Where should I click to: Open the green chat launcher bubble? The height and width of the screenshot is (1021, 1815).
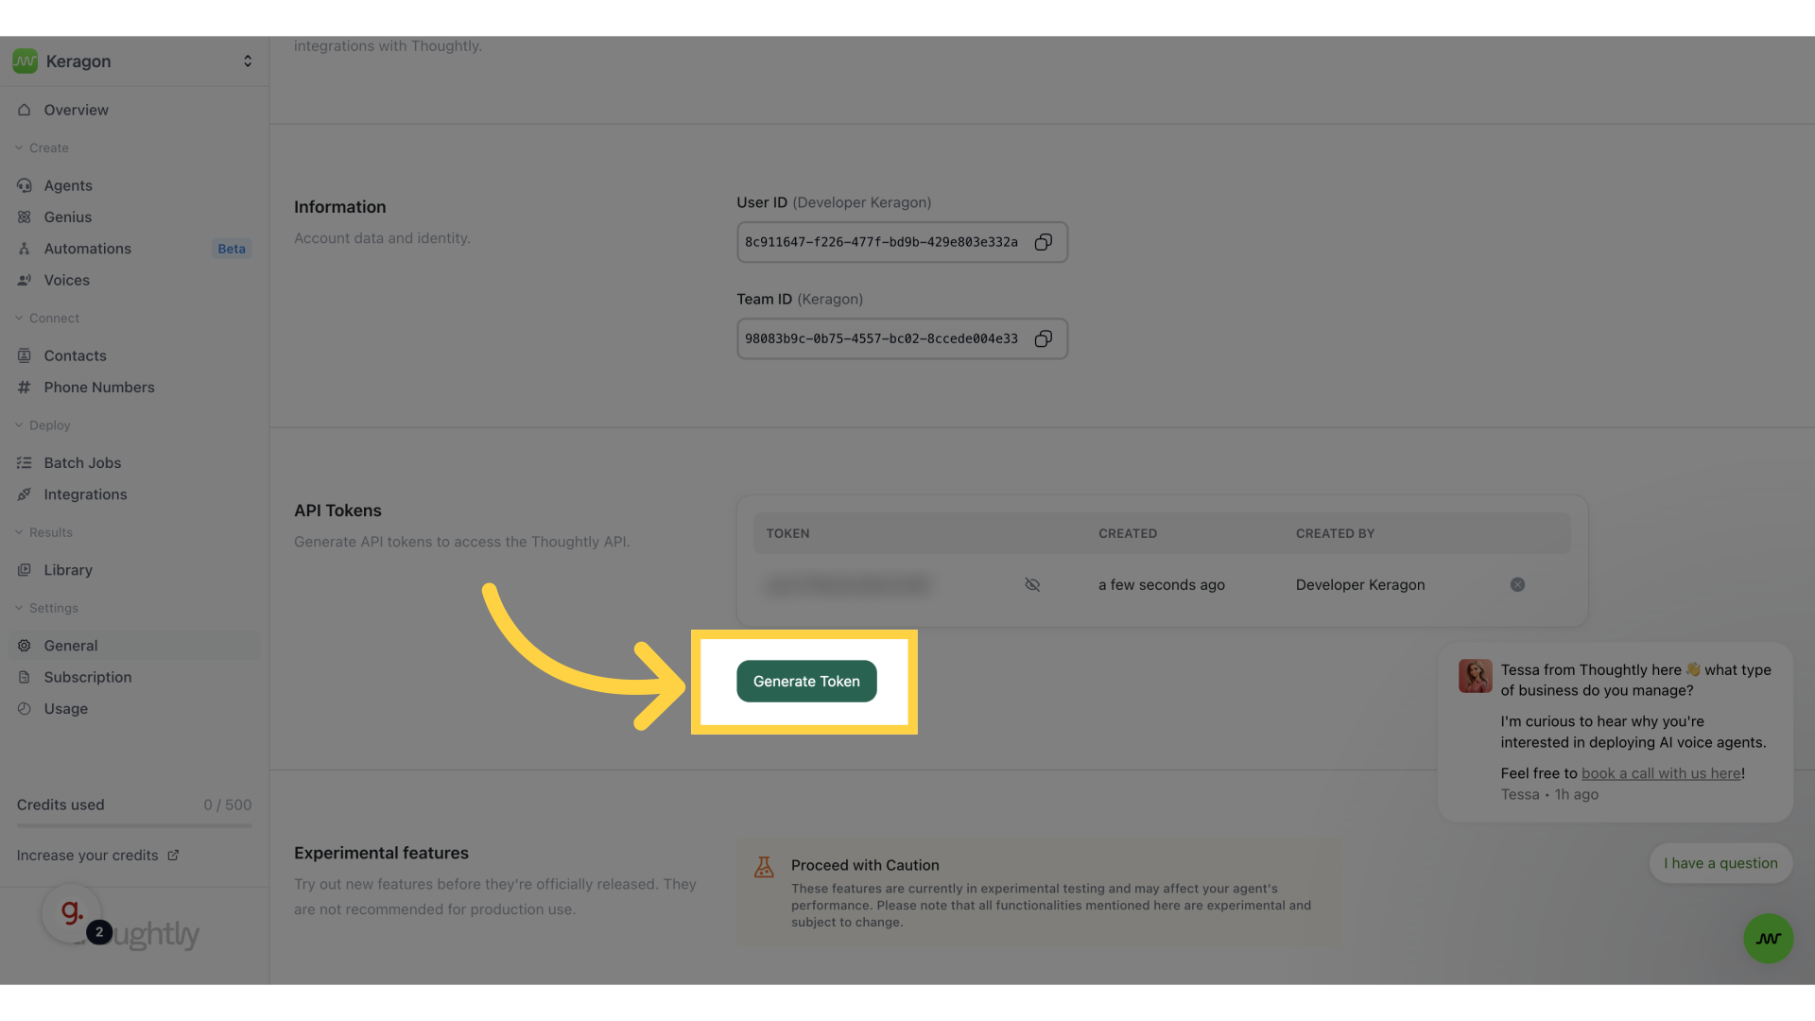(1768, 938)
